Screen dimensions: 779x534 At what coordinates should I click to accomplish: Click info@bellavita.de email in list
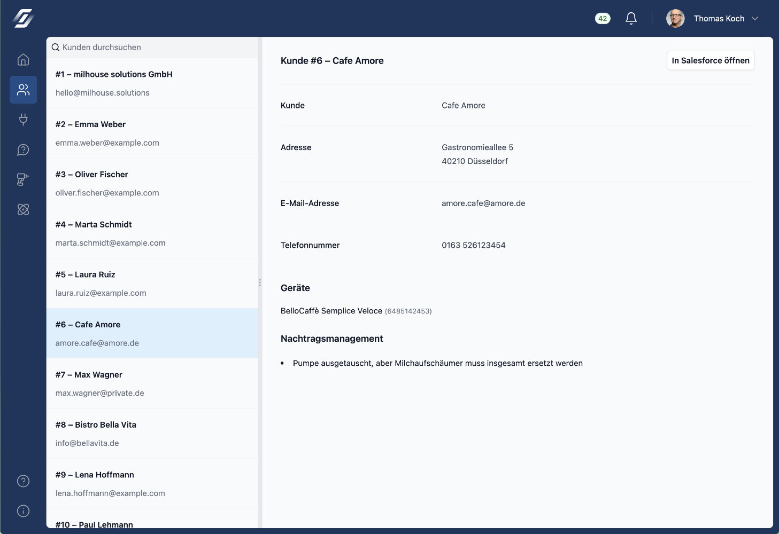pos(87,443)
